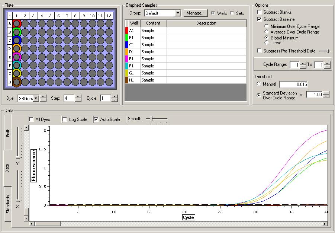Click the Step number input field

[69, 98]
